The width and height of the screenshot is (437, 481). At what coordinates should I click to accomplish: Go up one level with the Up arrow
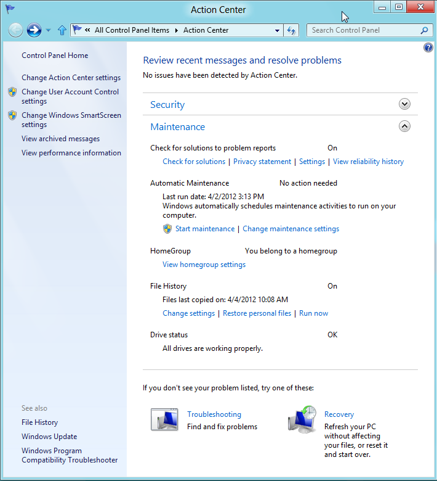tap(62, 30)
